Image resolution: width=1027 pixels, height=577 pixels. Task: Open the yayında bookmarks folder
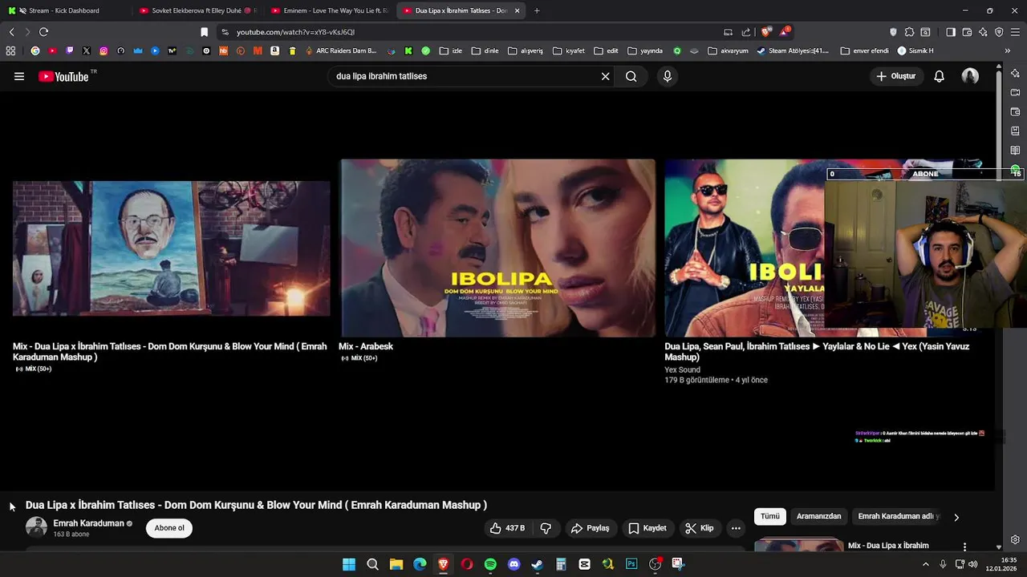coord(645,50)
